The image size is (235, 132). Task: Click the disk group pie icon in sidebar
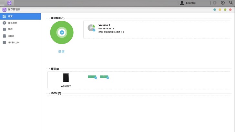4,23
